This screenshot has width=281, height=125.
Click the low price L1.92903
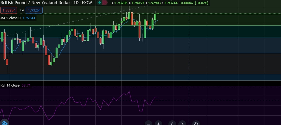153,3
